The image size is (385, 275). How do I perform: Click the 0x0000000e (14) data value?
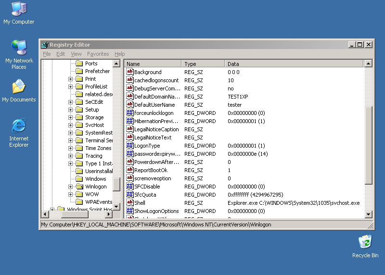[x=247, y=154]
